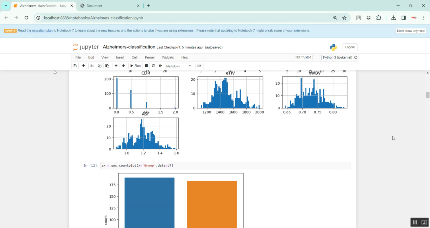This screenshot has width=430, height=228.
Task: Interrupt the kernel with the stop icon
Action: click(x=146, y=66)
